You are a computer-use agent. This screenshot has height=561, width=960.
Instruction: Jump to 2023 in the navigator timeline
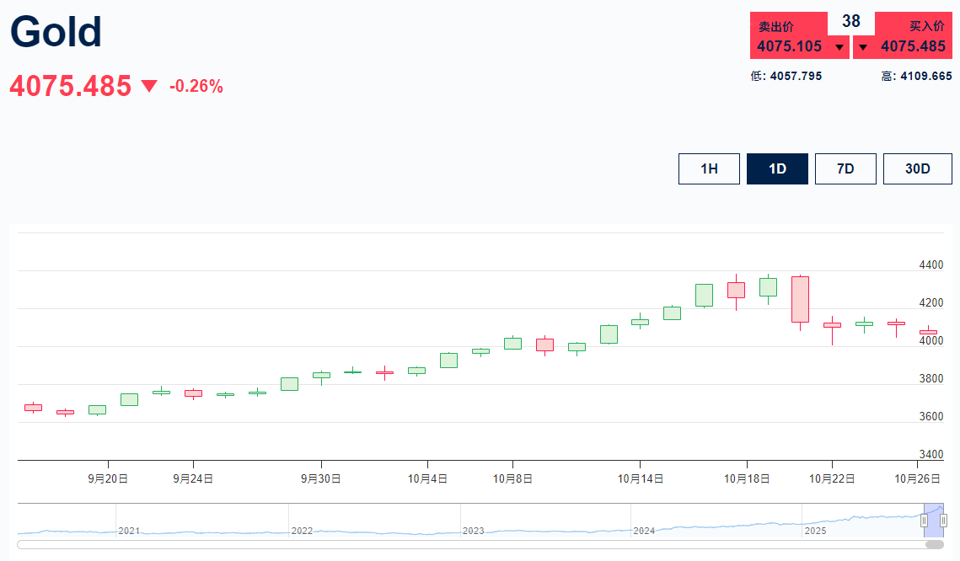pos(474,531)
